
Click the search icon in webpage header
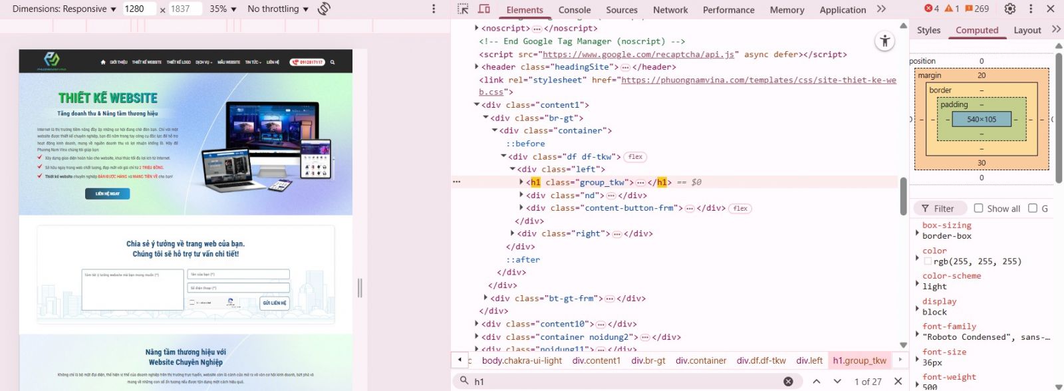(332, 62)
